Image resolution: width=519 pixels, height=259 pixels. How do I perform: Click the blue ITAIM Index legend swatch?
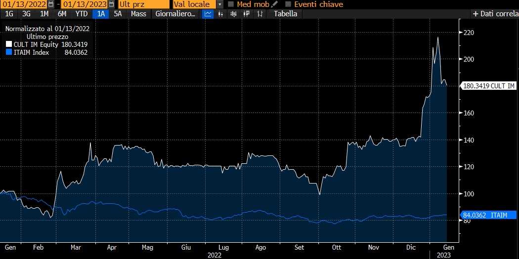point(8,52)
